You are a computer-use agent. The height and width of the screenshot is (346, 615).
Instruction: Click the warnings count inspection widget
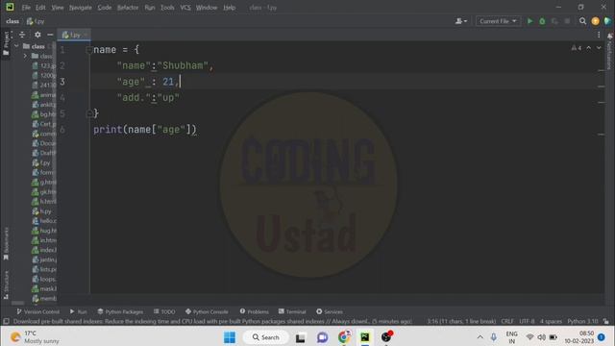[x=577, y=48]
